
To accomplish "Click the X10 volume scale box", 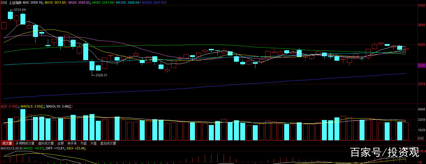I will 421,138.
